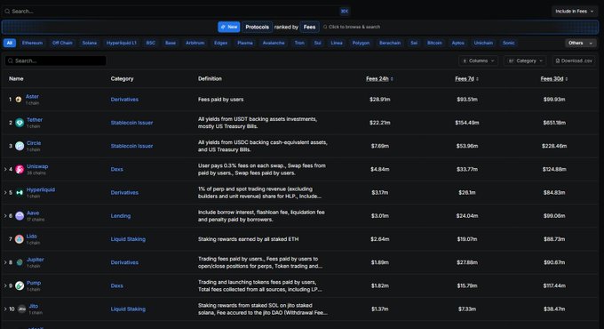Select the All chains tab
604x329 pixels.
10,43
